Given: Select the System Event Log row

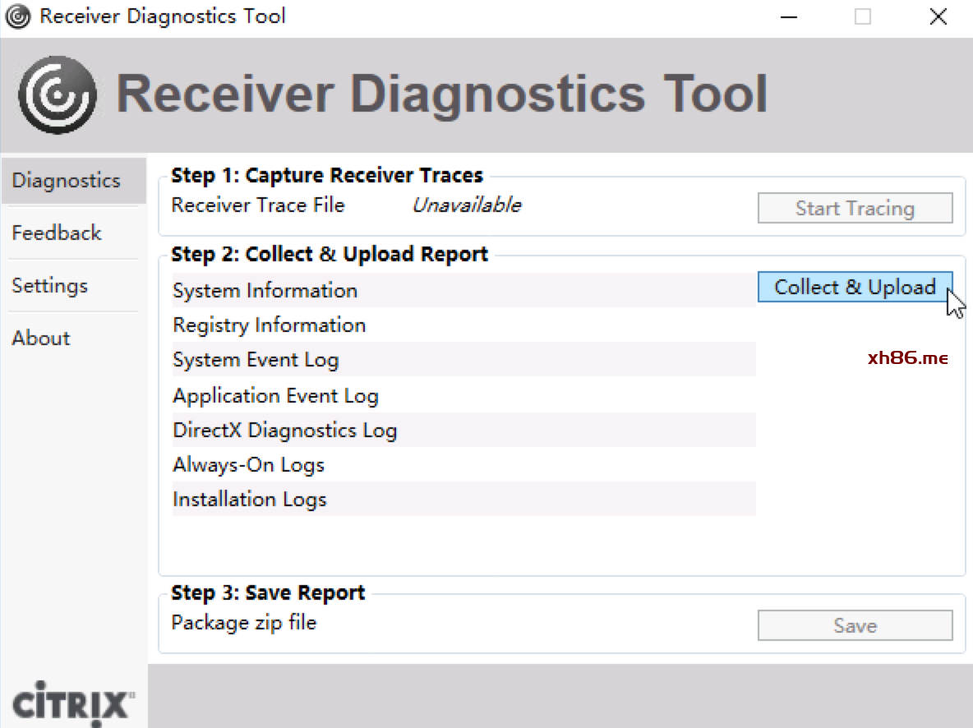Looking at the screenshot, I should (463, 359).
